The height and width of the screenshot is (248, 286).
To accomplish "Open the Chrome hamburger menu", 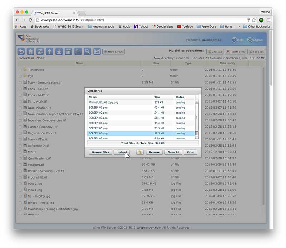I will coord(269,20).
